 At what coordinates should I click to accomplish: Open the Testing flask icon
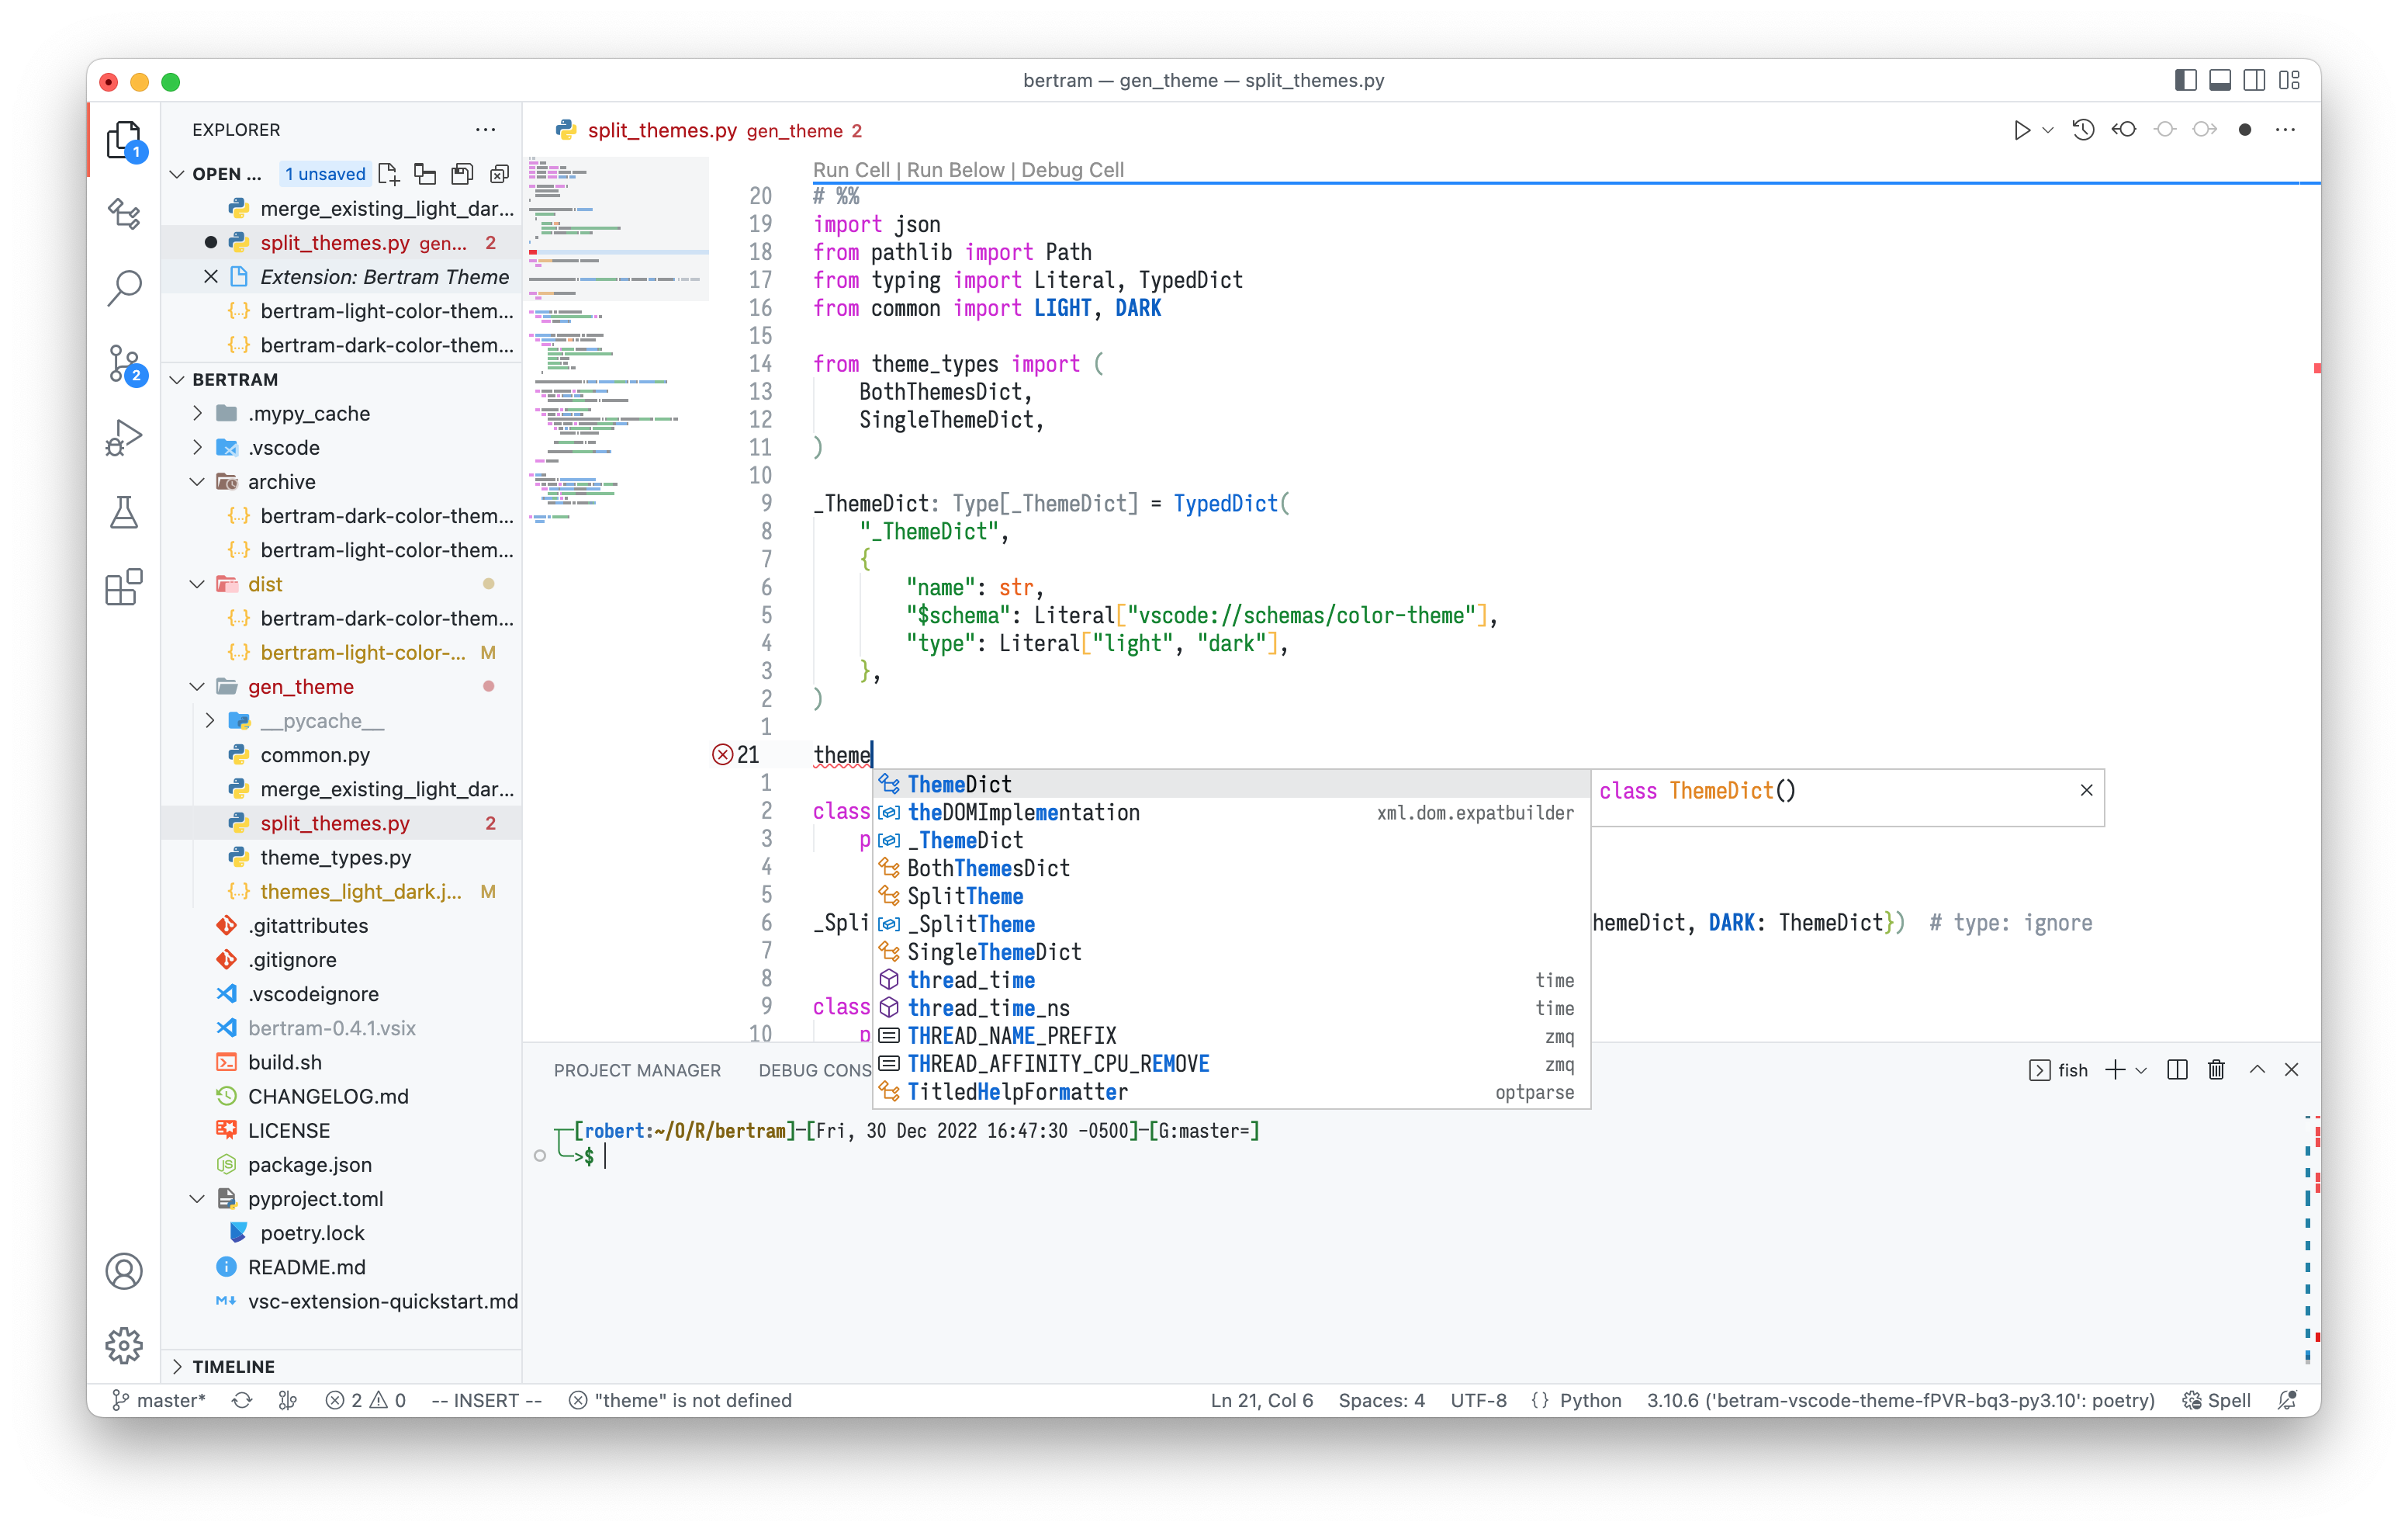[124, 512]
